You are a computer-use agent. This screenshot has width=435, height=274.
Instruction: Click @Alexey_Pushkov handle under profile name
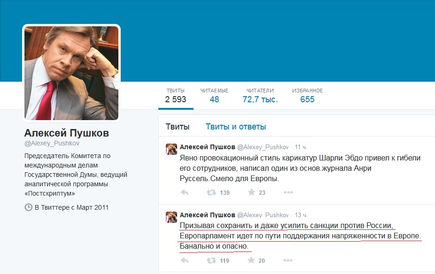pyautogui.click(x=52, y=143)
